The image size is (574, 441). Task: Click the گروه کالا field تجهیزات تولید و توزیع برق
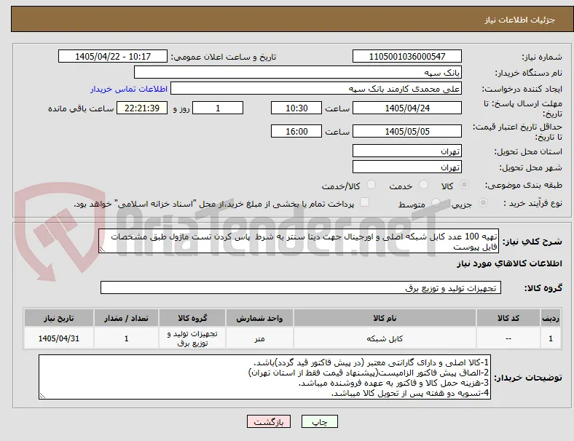click(x=301, y=287)
